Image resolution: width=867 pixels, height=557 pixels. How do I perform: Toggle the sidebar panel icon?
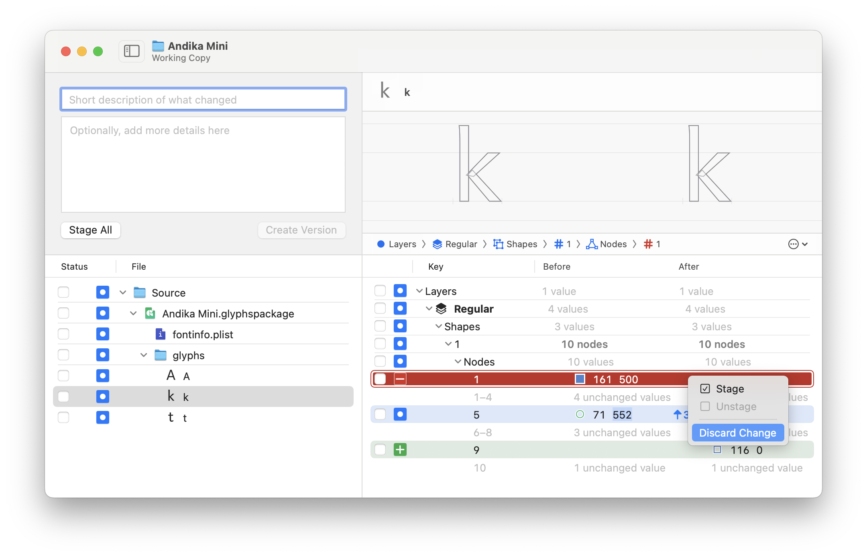point(131,51)
